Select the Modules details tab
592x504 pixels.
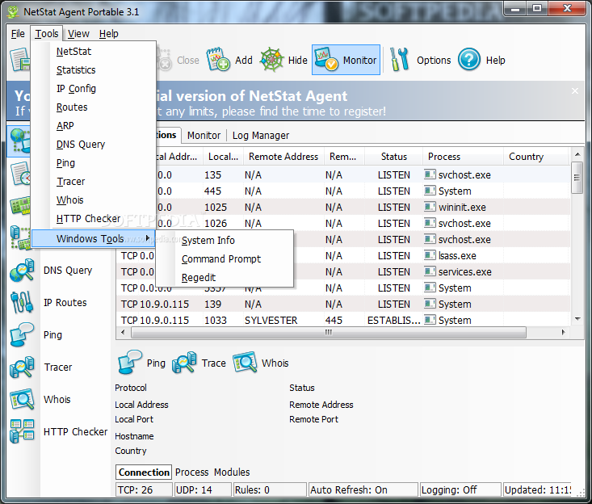click(x=232, y=472)
